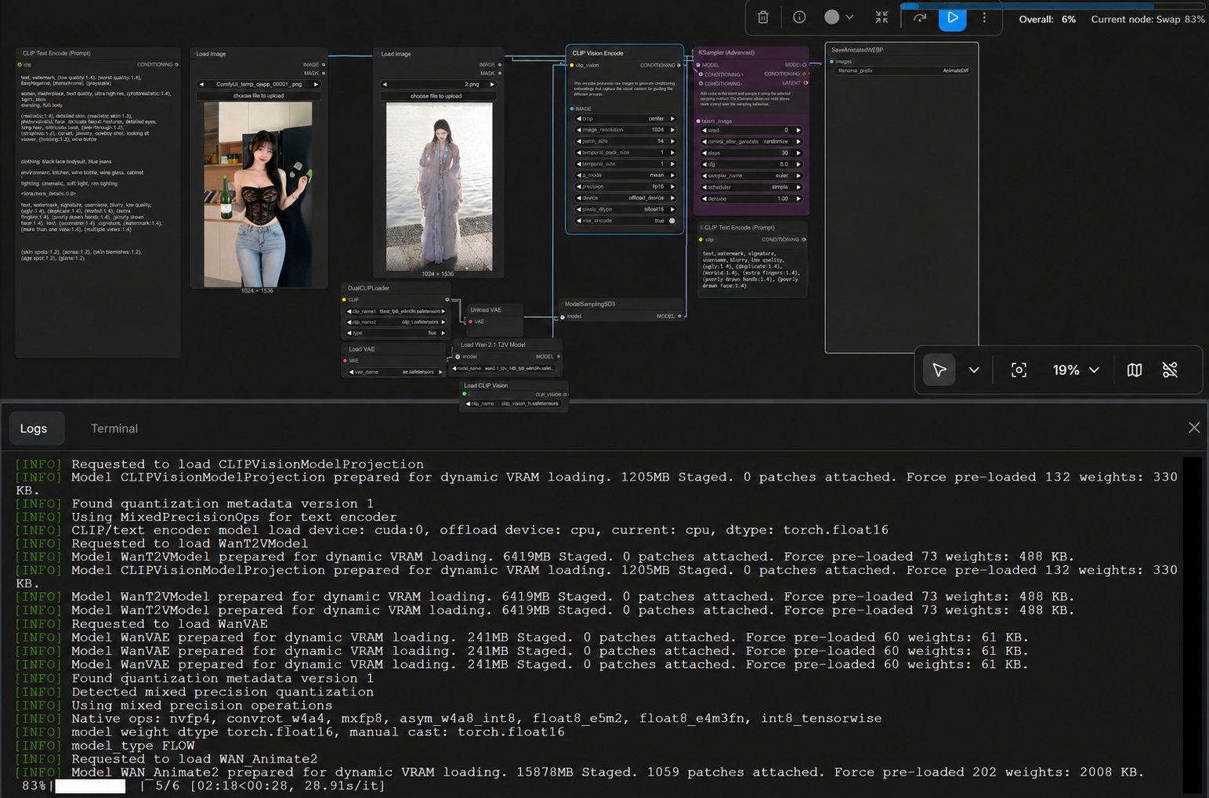The image size is (1209, 798).
Task: Click the filename_prefix AnimateDiff field
Action: click(903, 70)
